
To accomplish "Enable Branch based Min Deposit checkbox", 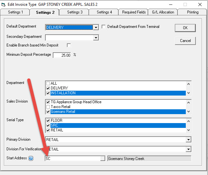I will click(x=69, y=45).
